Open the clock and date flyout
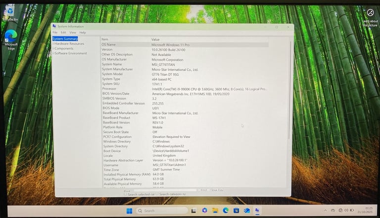 pos(366,210)
